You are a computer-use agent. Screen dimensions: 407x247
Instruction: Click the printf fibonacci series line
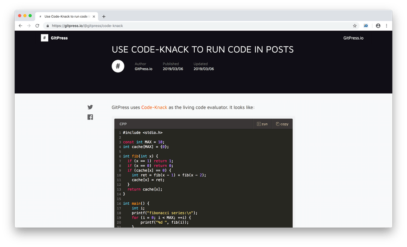click(x=164, y=213)
